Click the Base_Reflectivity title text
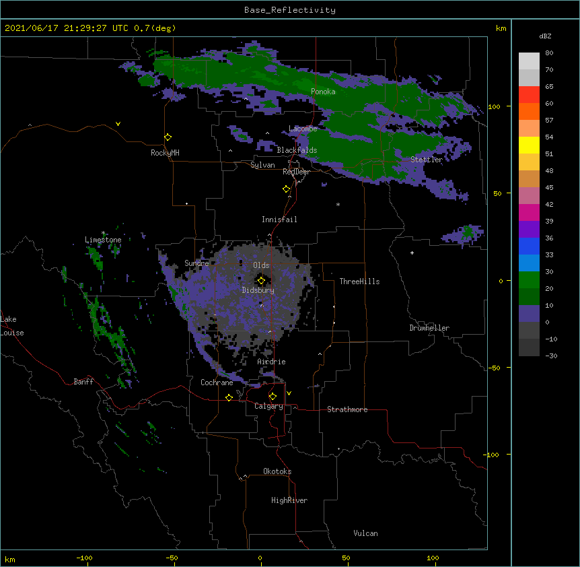 [290, 10]
